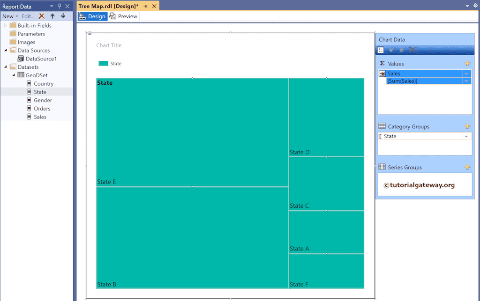Add a Series Group using the plus icon
This screenshot has height=301, width=480.
point(467,167)
